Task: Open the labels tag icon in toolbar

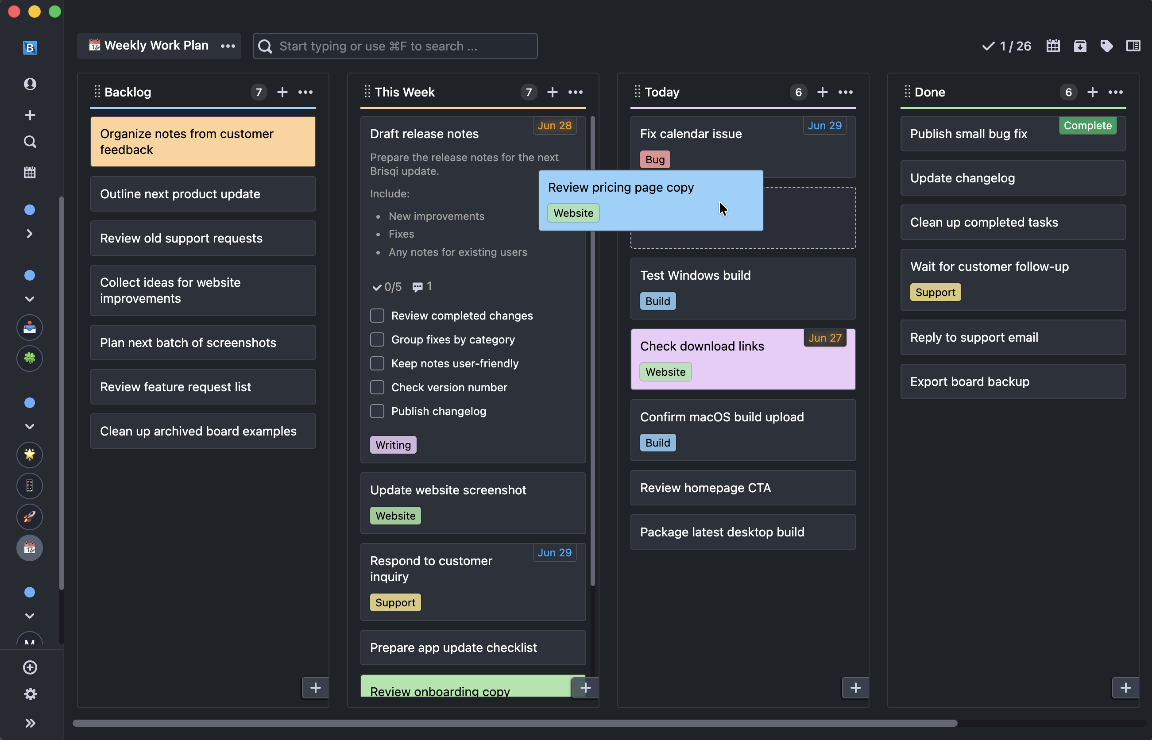Action: click(x=1106, y=46)
